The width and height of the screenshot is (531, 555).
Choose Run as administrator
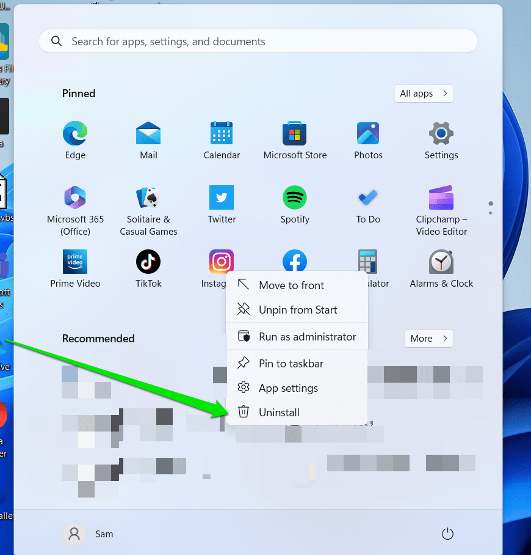point(297,337)
